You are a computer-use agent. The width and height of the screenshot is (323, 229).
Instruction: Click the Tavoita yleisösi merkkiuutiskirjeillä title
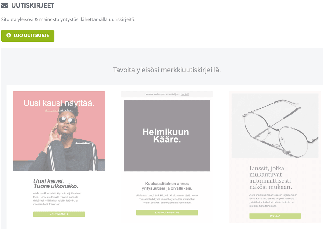(x=167, y=70)
